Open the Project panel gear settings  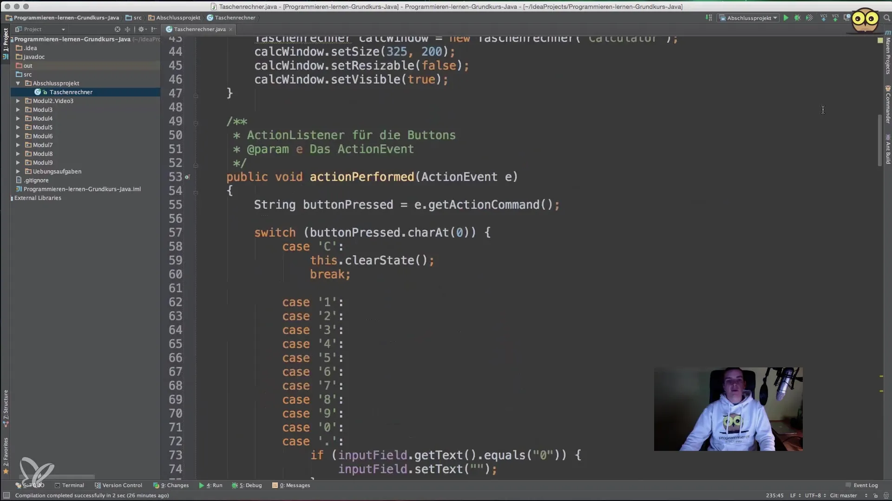[142, 29]
